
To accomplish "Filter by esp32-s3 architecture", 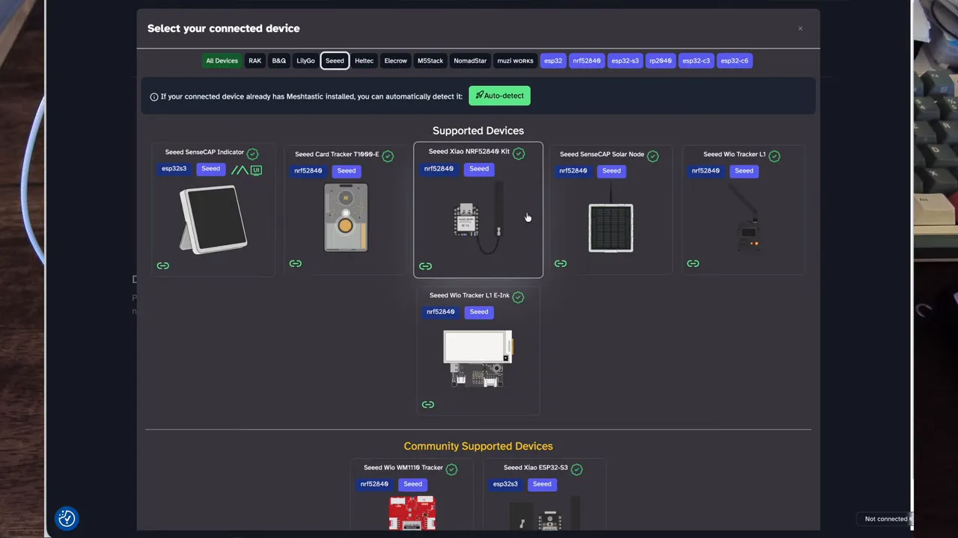I will (x=625, y=61).
